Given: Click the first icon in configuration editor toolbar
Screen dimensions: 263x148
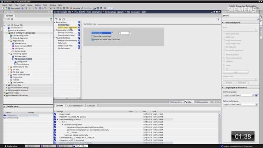Looking at the screenshot, I should 56,19.
